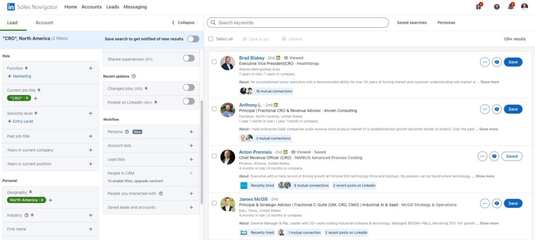This screenshot has width=535, height=240.
Task: Message Anton Prenneis via chat icon
Action: click(494, 156)
